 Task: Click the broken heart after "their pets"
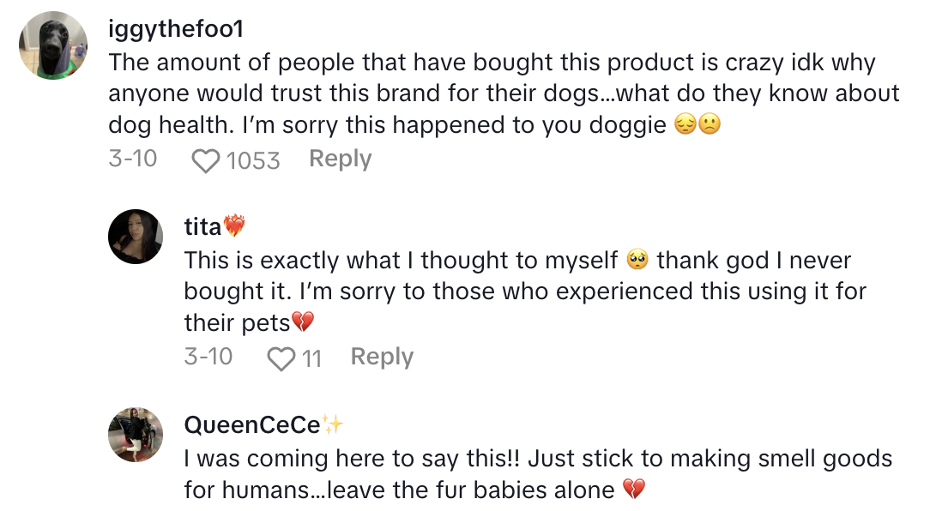tap(303, 323)
